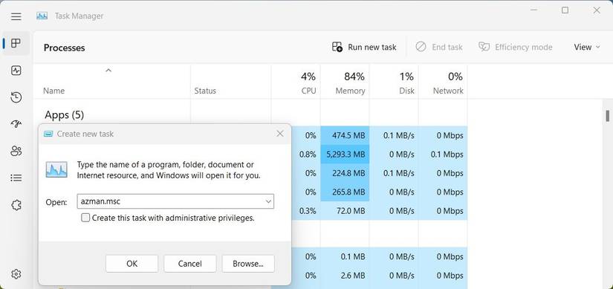
Task: Click Run new task button
Action: [364, 48]
